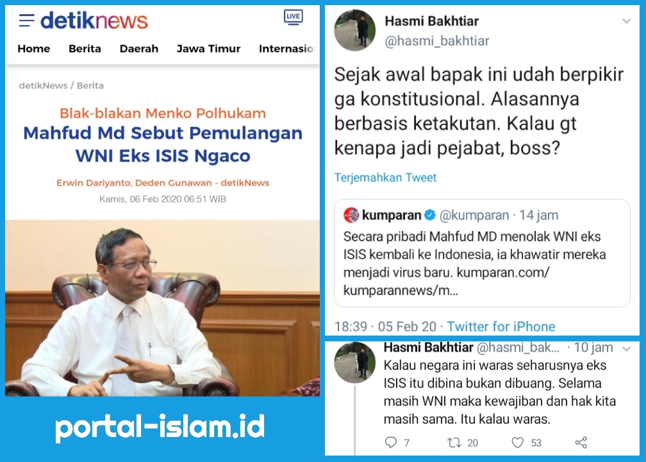
Task: Like the tweet with 53 hearts
Action: (x=517, y=443)
